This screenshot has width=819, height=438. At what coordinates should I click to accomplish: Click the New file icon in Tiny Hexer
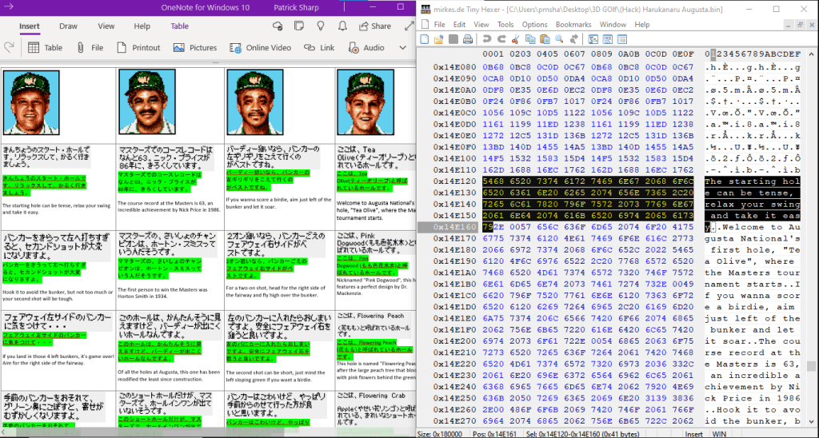(425, 38)
